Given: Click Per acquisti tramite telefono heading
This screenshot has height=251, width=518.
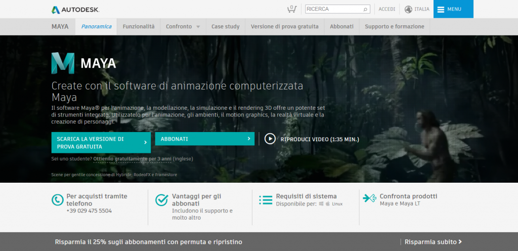Looking at the screenshot, I should coord(97,200).
